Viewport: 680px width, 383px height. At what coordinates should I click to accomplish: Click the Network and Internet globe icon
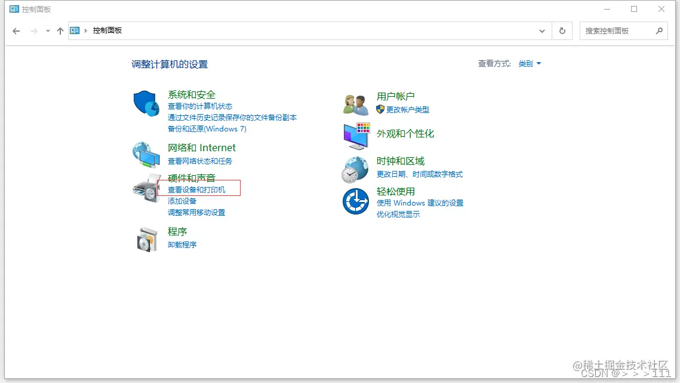coord(146,155)
